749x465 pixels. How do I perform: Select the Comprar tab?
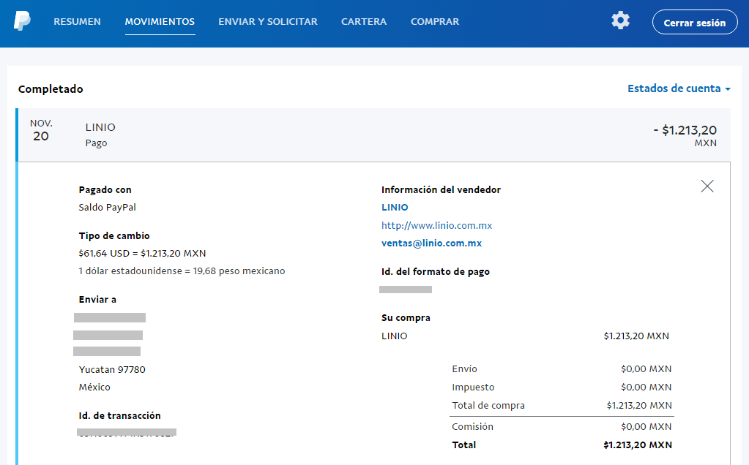(x=435, y=21)
